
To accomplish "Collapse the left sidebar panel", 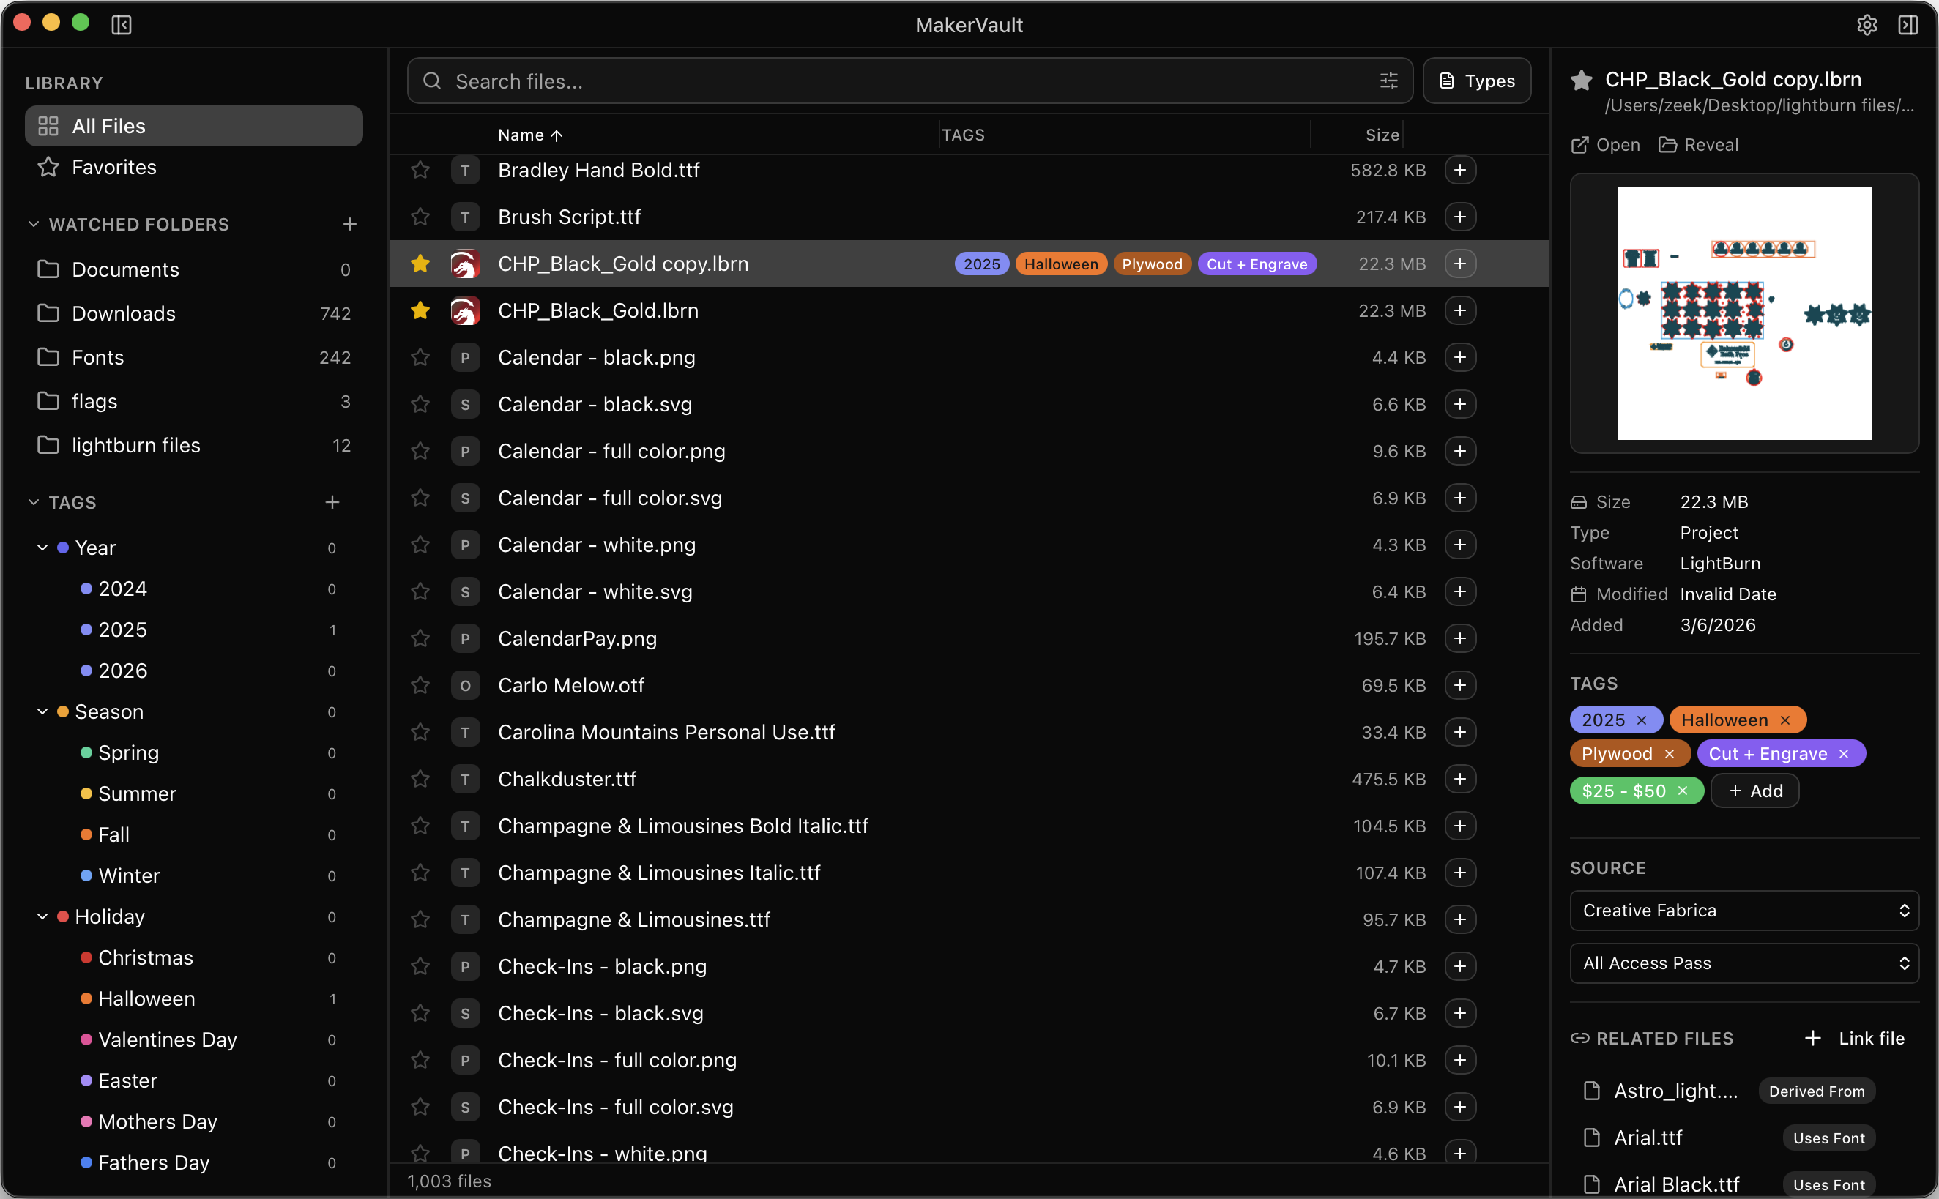I will (122, 25).
